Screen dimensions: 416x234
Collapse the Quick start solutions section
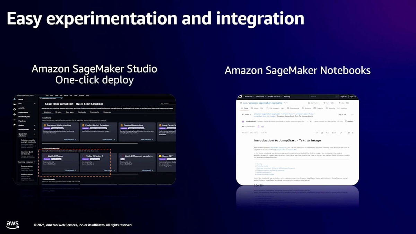(35, 135)
